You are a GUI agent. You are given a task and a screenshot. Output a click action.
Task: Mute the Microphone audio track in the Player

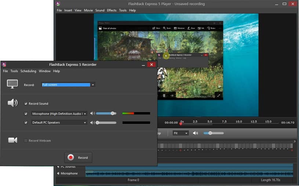58,174
